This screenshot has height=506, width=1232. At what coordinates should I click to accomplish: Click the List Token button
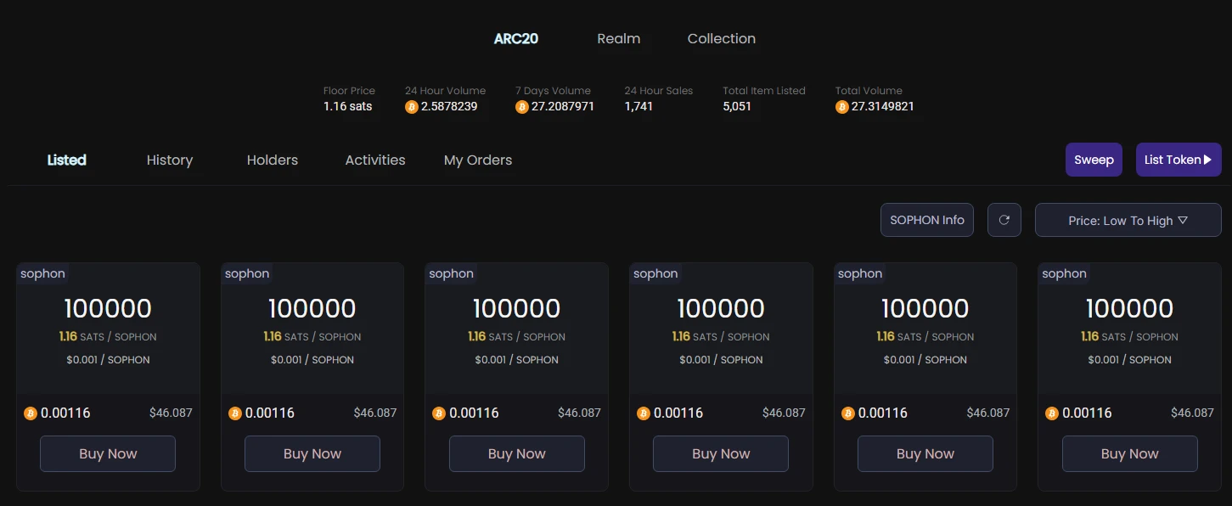(x=1178, y=160)
